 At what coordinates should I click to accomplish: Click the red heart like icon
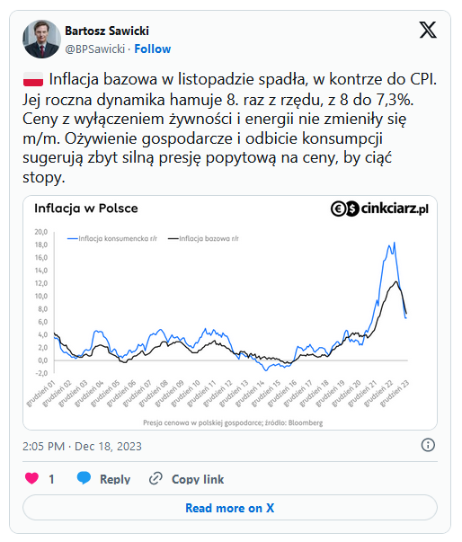tap(31, 478)
